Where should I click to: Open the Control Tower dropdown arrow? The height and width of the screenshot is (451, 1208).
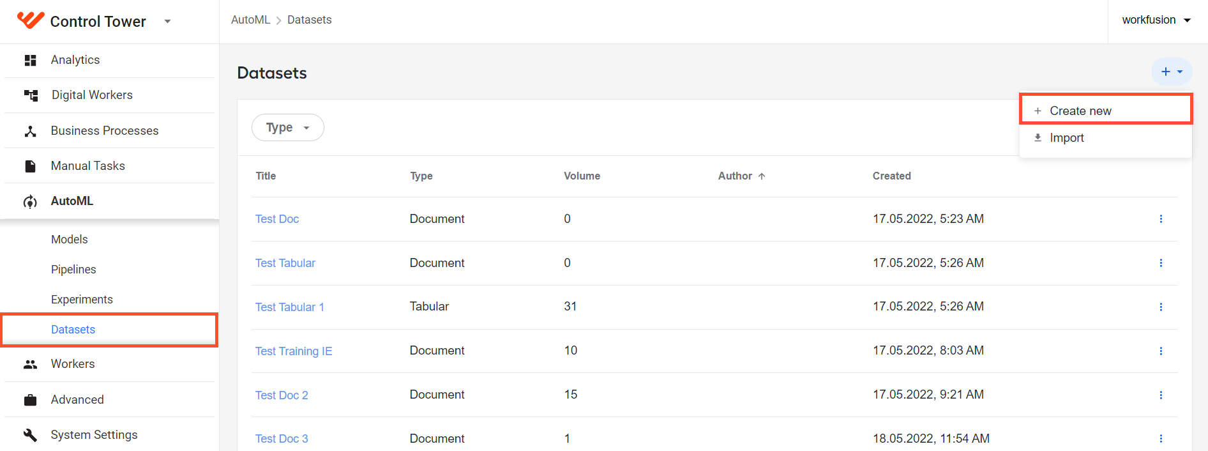tap(167, 21)
